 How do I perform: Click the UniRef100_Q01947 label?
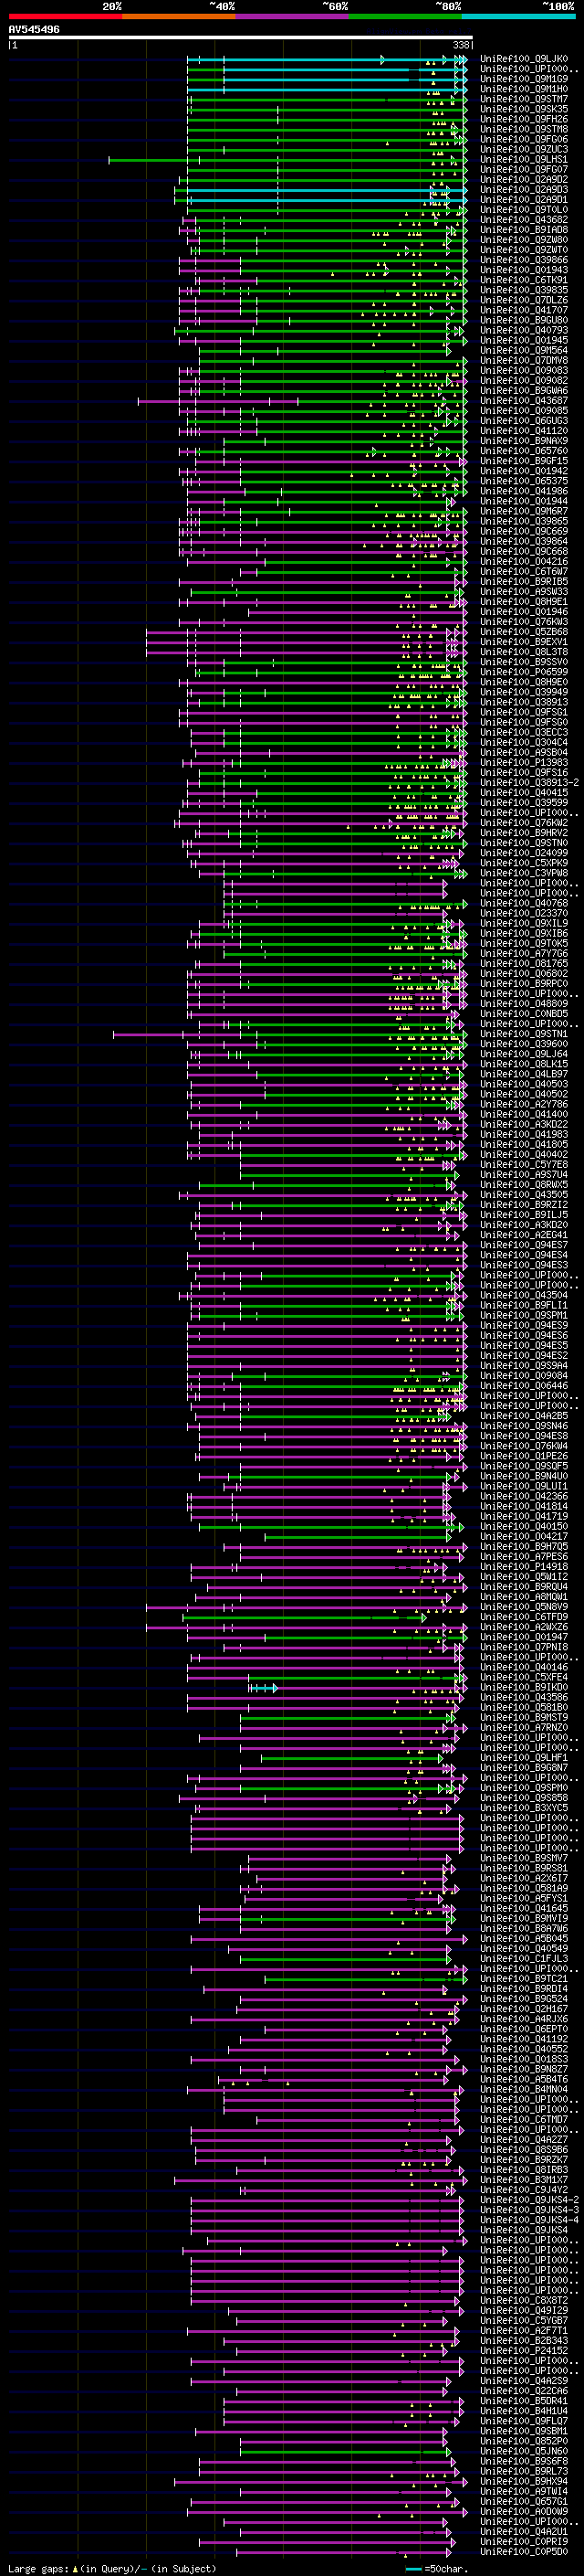tap(524, 1637)
